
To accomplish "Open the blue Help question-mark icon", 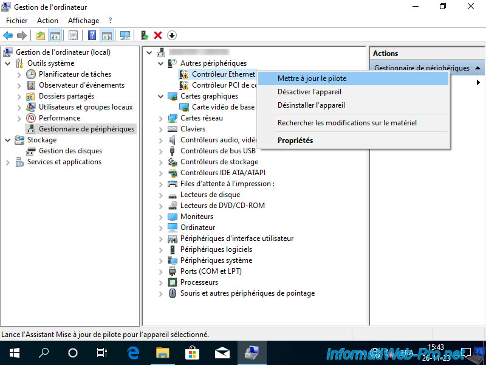I will tap(92, 35).
